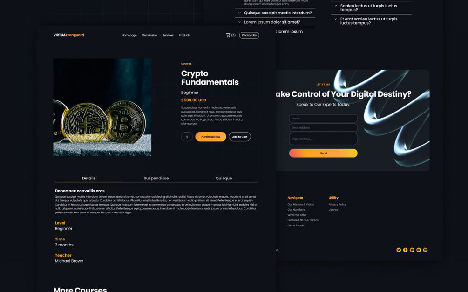The height and width of the screenshot is (292, 468).
Task: Expand 'Et erat sapien lectus' question
Action: (x=371, y=21)
